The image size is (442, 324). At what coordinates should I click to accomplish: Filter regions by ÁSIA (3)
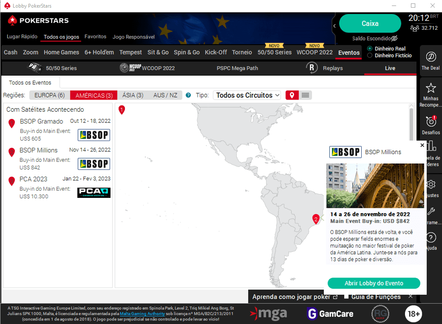click(133, 95)
